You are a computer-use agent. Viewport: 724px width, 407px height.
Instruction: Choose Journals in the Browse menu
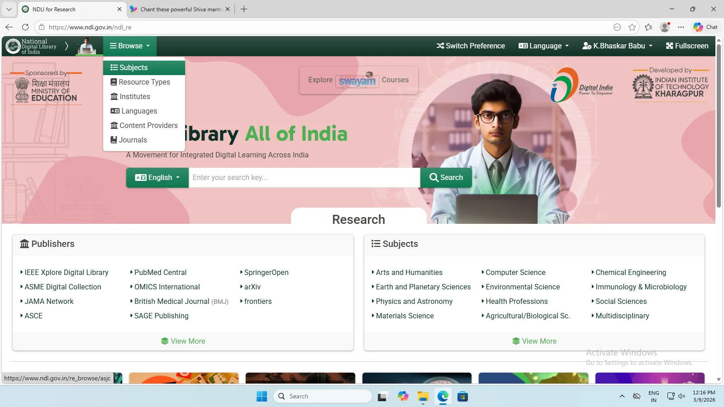[133, 140]
